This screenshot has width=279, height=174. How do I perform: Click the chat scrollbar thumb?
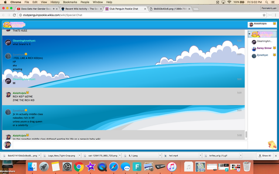click(x=246, y=134)
